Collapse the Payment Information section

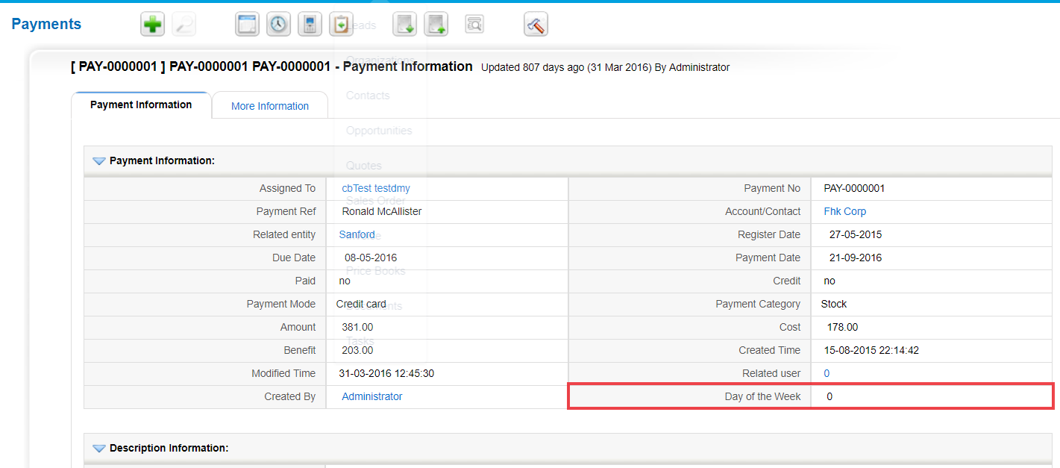coord(98,161)
